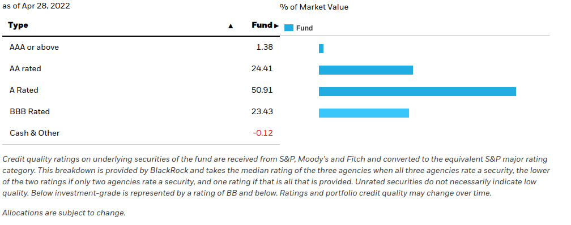The width and height of the screenshot is (571, 225).
Task: Click the Fund column sort arrow
Action: click(276, 26)
